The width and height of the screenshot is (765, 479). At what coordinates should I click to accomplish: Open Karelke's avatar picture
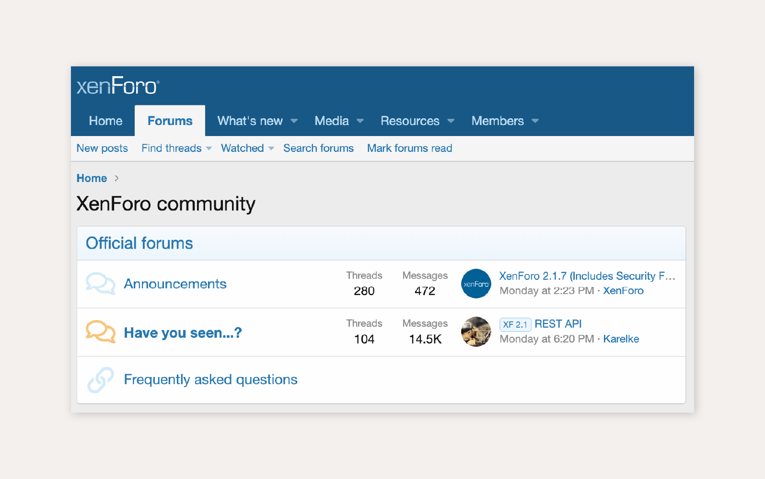pos(476,331)
